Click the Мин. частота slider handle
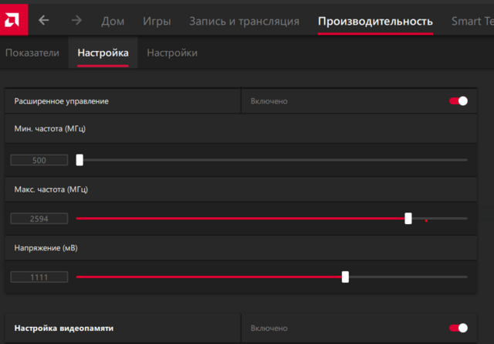Viewport: 494px width, 344px height. click(80, 160)
